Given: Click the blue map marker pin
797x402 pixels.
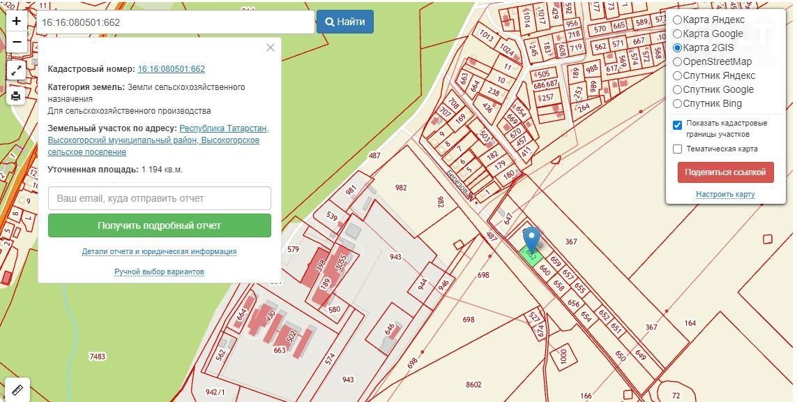Looking at the screenshot, I should [x=531, y=239].
